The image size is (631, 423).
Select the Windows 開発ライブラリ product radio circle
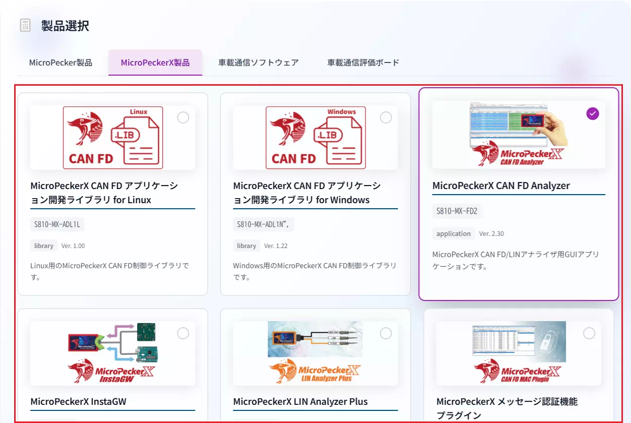click(386, 117)
